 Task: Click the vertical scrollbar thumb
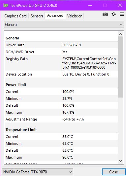point(121,67)
